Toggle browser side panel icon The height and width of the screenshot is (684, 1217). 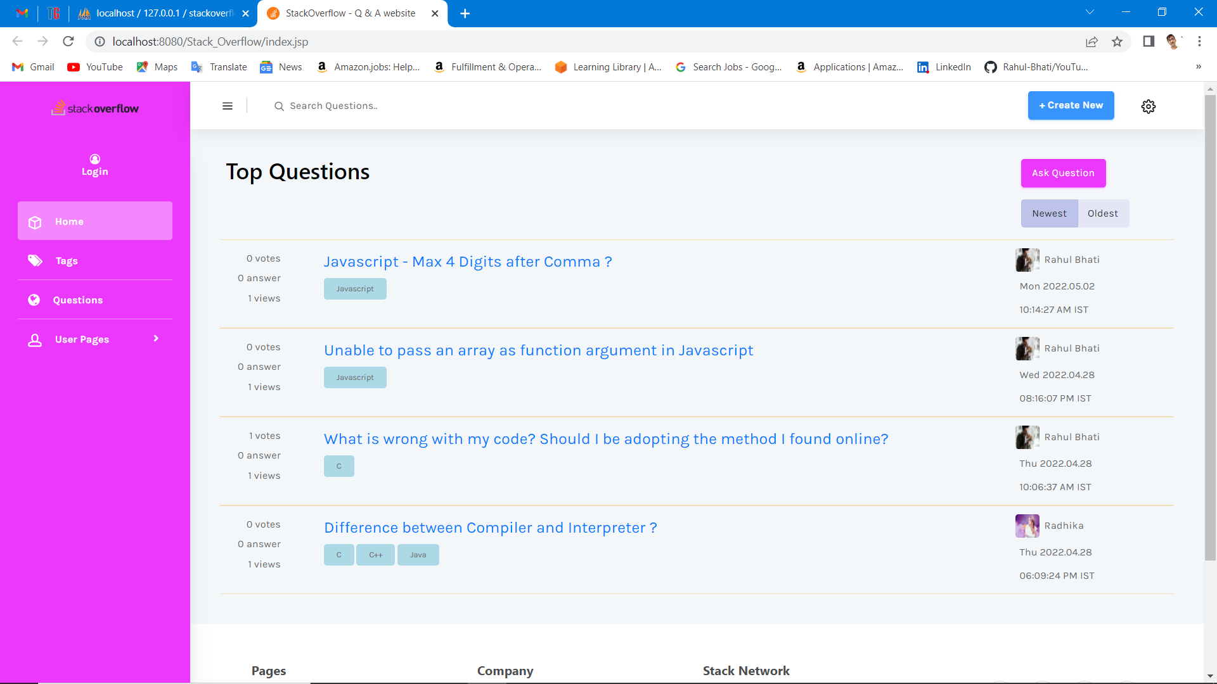(1148, 42)
